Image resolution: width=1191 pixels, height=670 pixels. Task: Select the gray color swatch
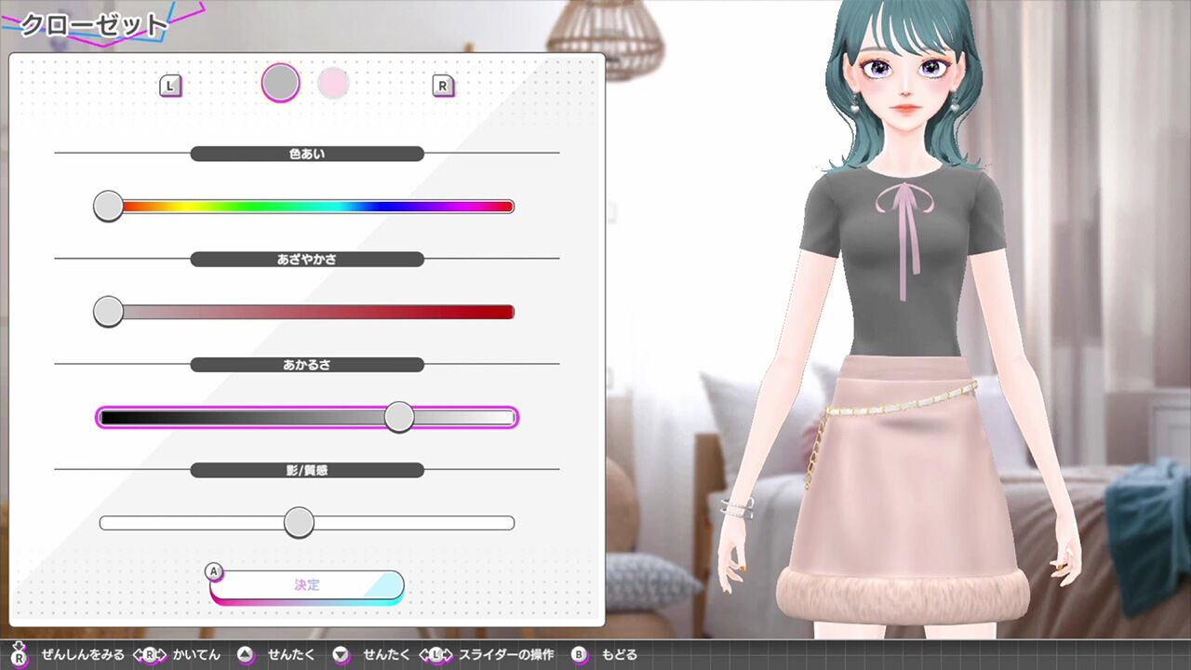pos(280,81)
